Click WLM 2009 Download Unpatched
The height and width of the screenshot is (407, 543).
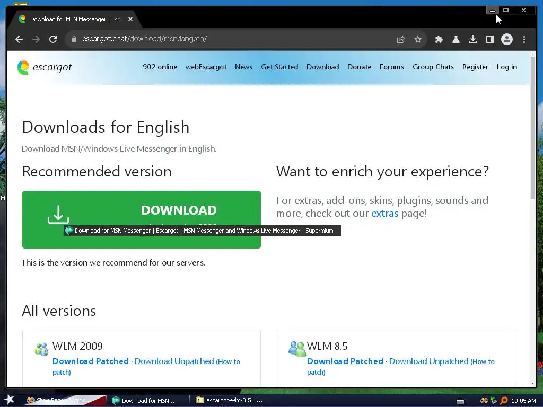pos(174,361)
